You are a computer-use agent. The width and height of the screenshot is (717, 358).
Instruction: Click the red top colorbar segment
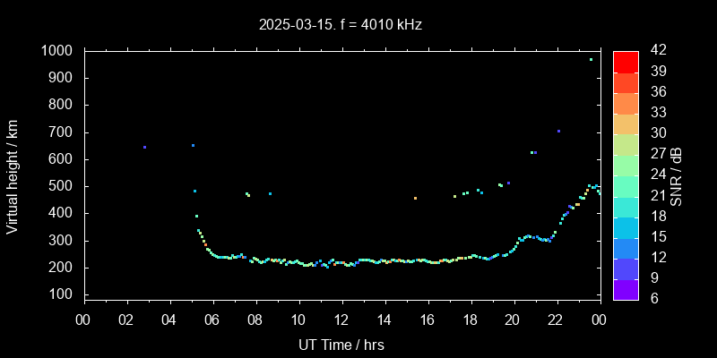click(625, 61)
